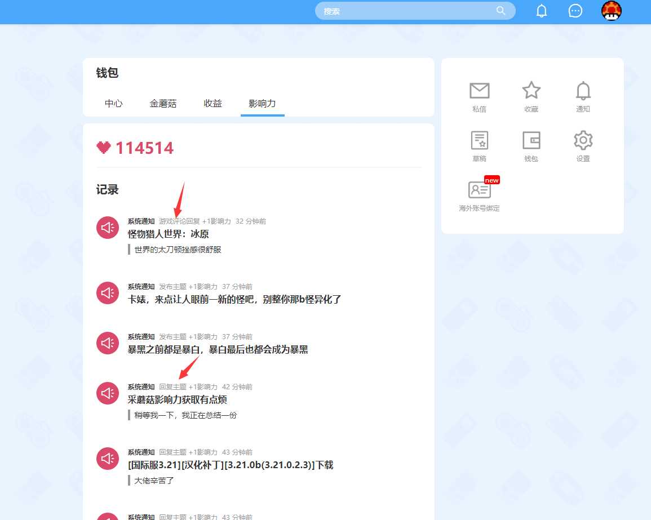This screenshot has width=651, height=520.
Task: Open 海外账号绑定 account binding icon
Action: tap(479, 190)
